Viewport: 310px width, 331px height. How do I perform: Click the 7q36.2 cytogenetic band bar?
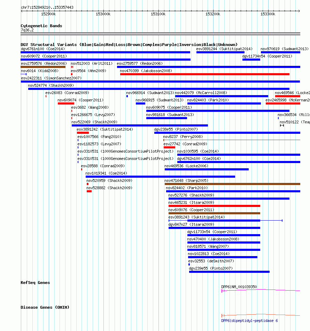160,34
